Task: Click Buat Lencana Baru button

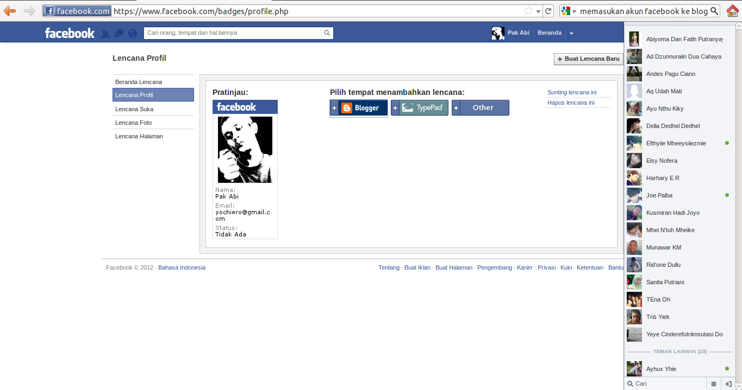Action: (588, 59)
